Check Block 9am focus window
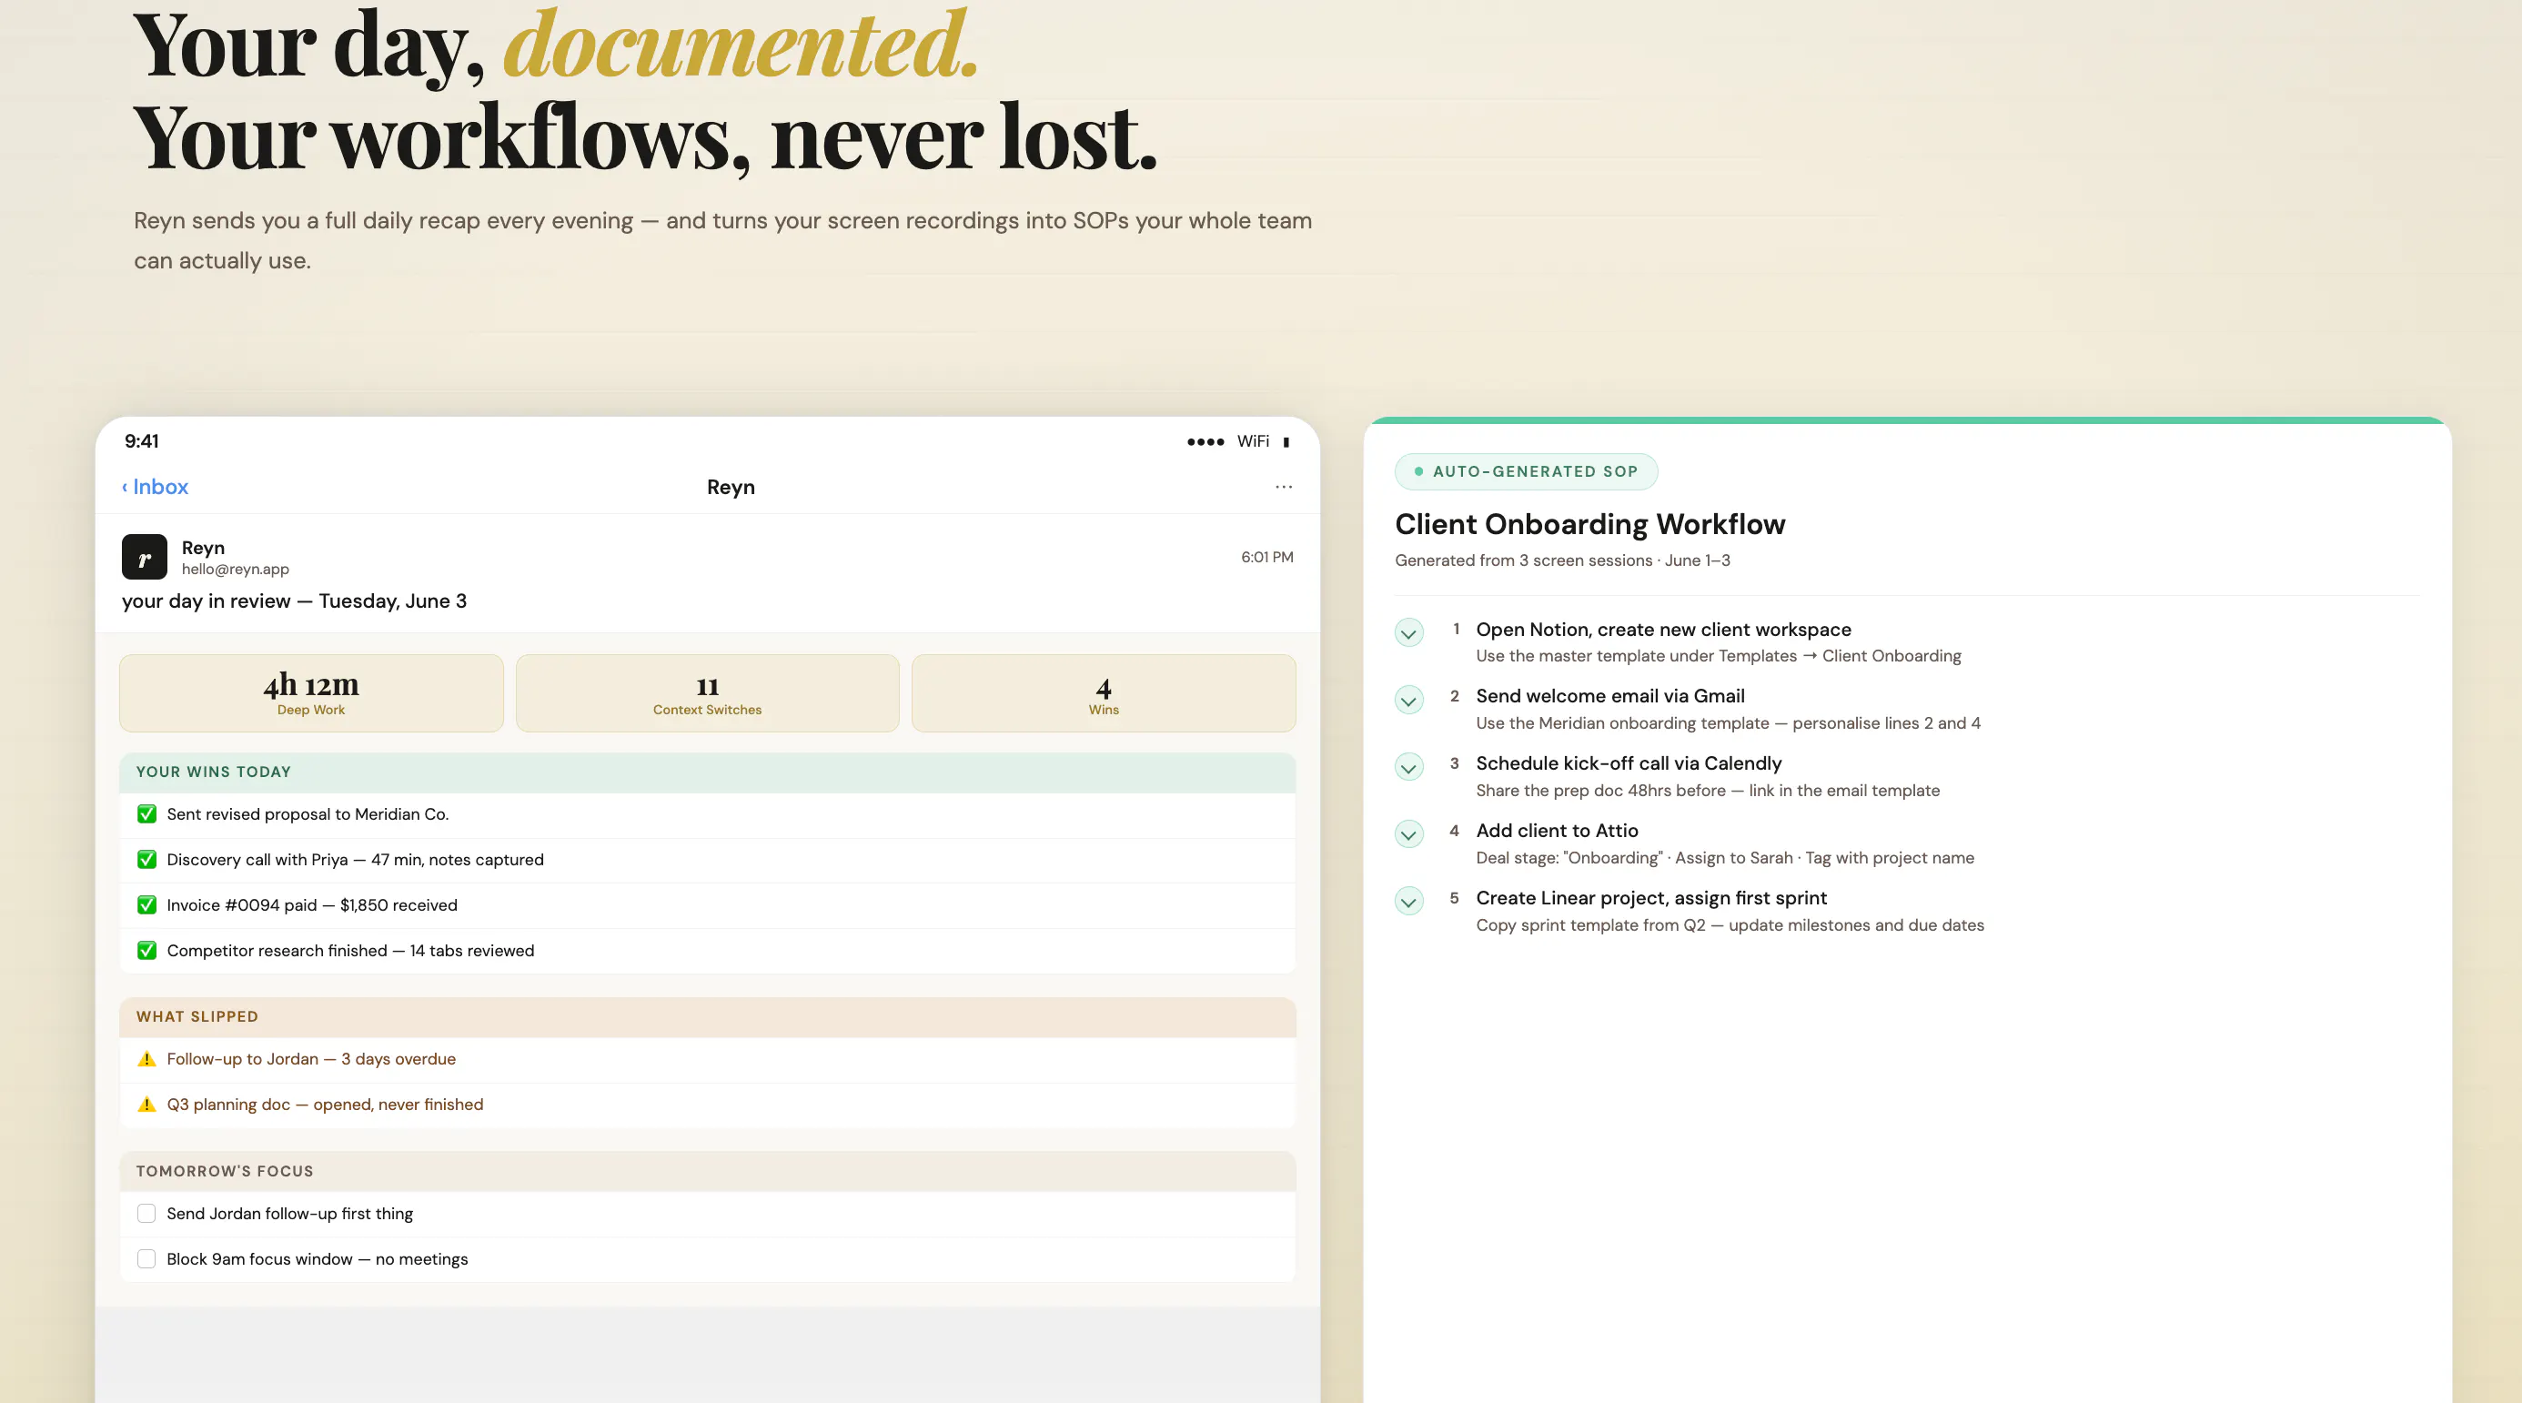This screenshot has width=2522, height=1403. tap(146, 1259)
